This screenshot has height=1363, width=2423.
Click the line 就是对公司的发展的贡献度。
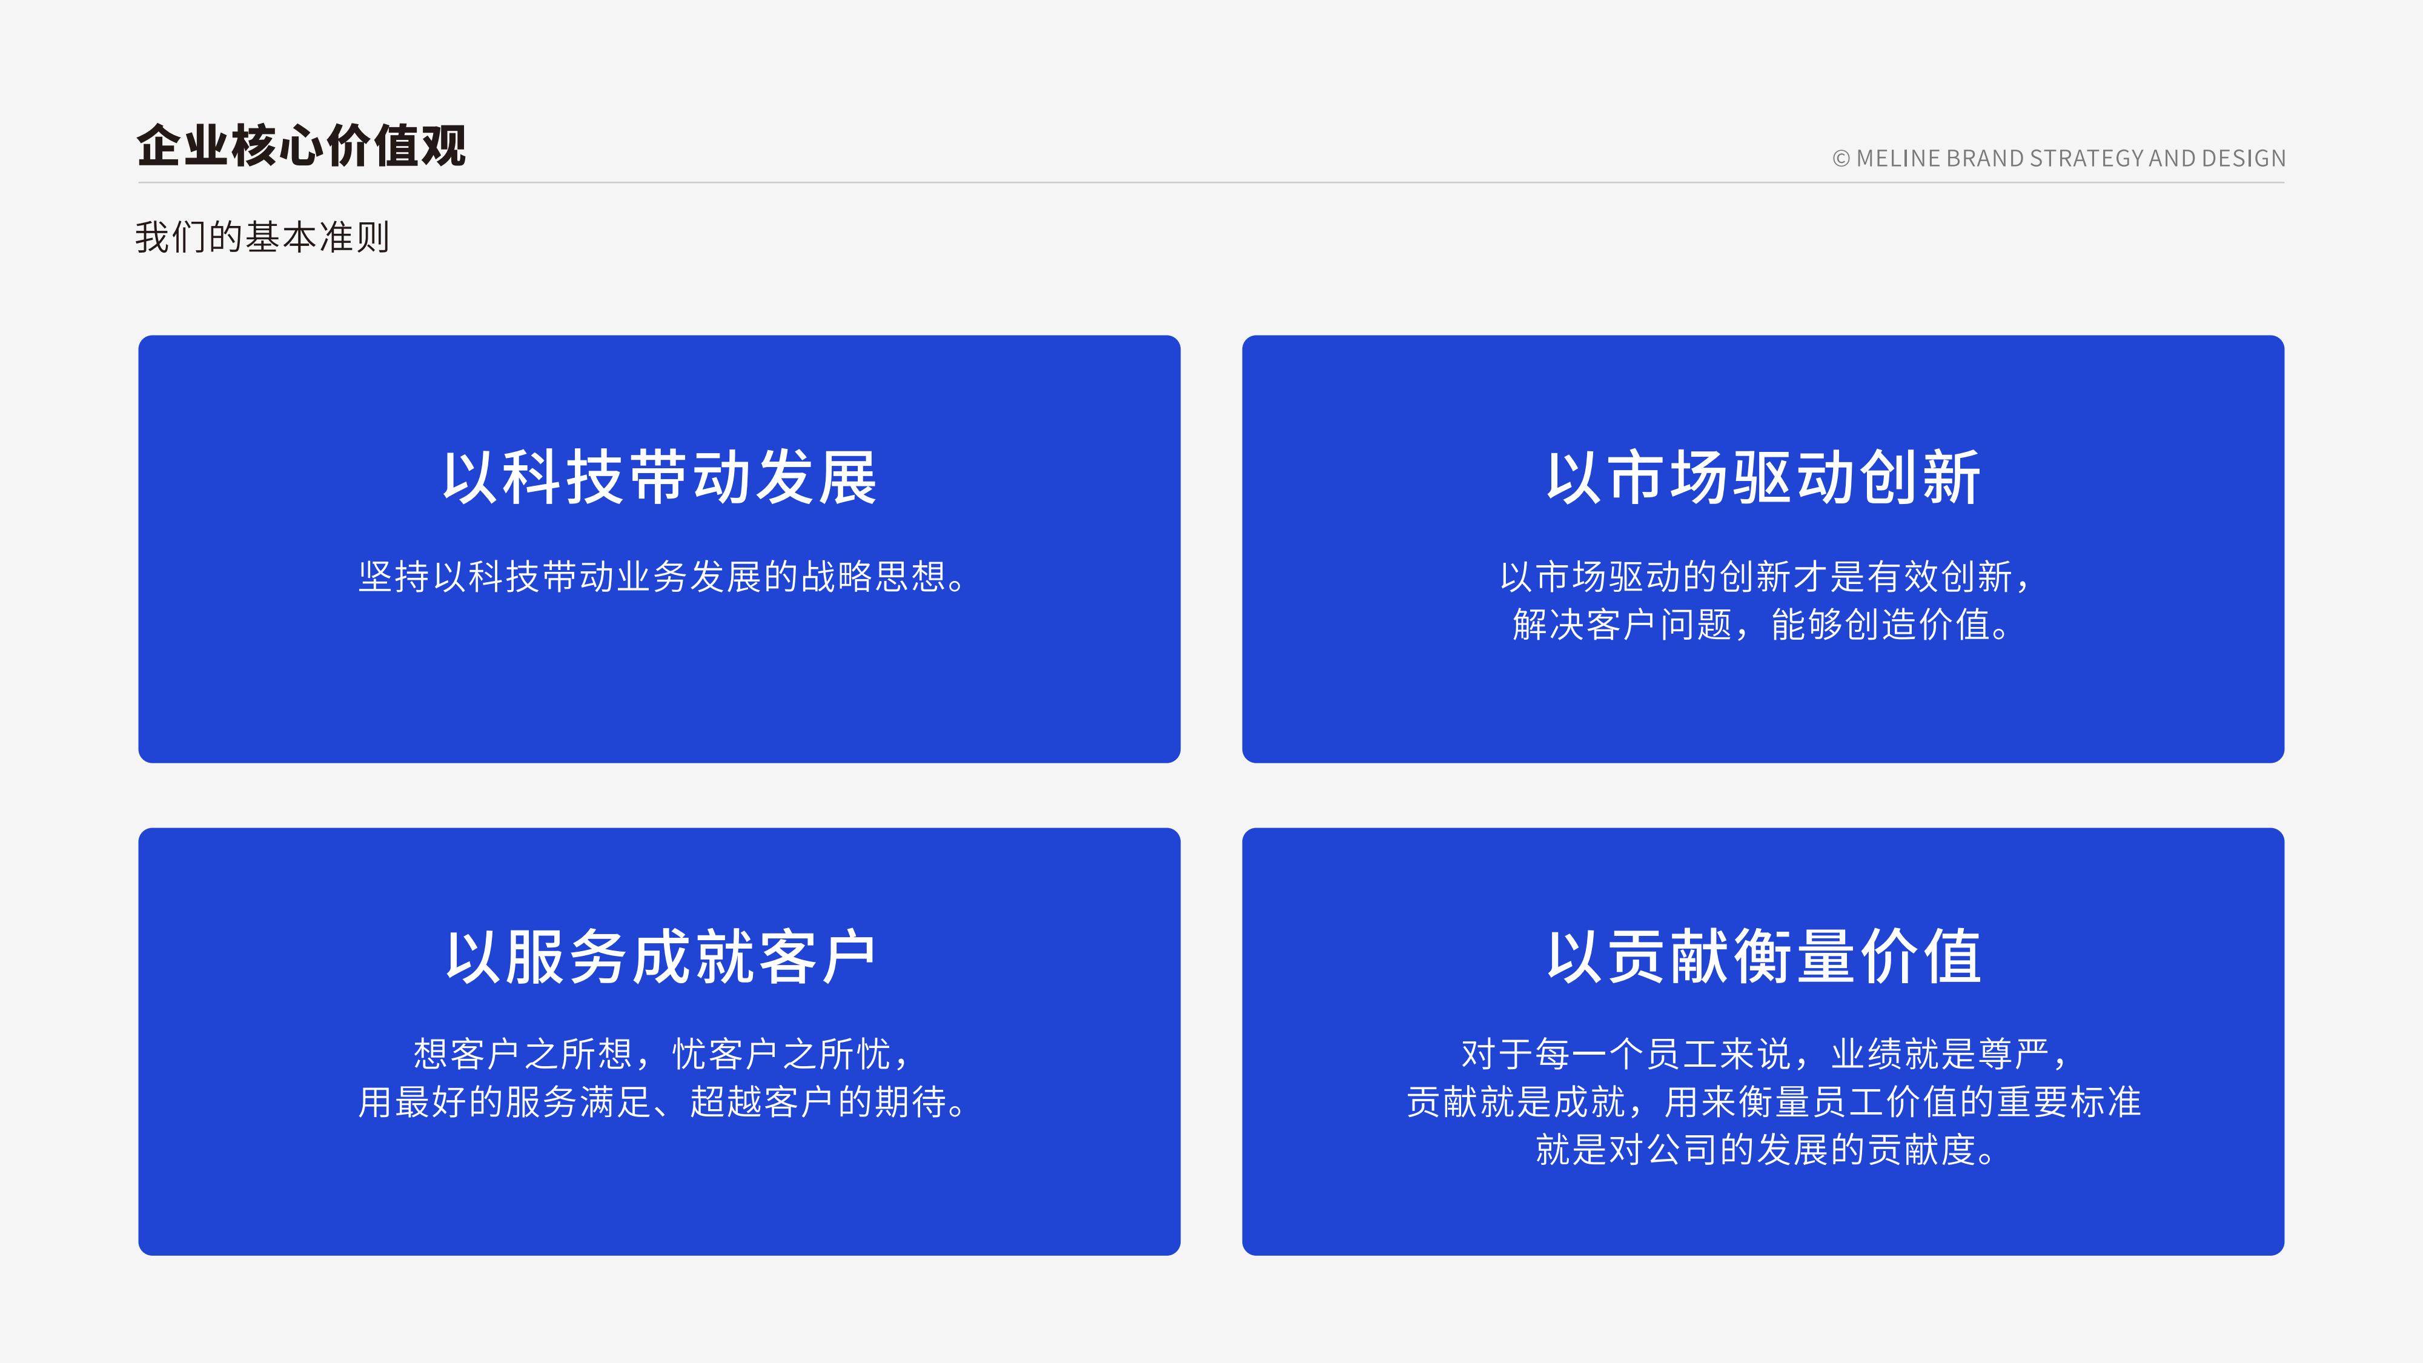[x=1766, y=1150]
